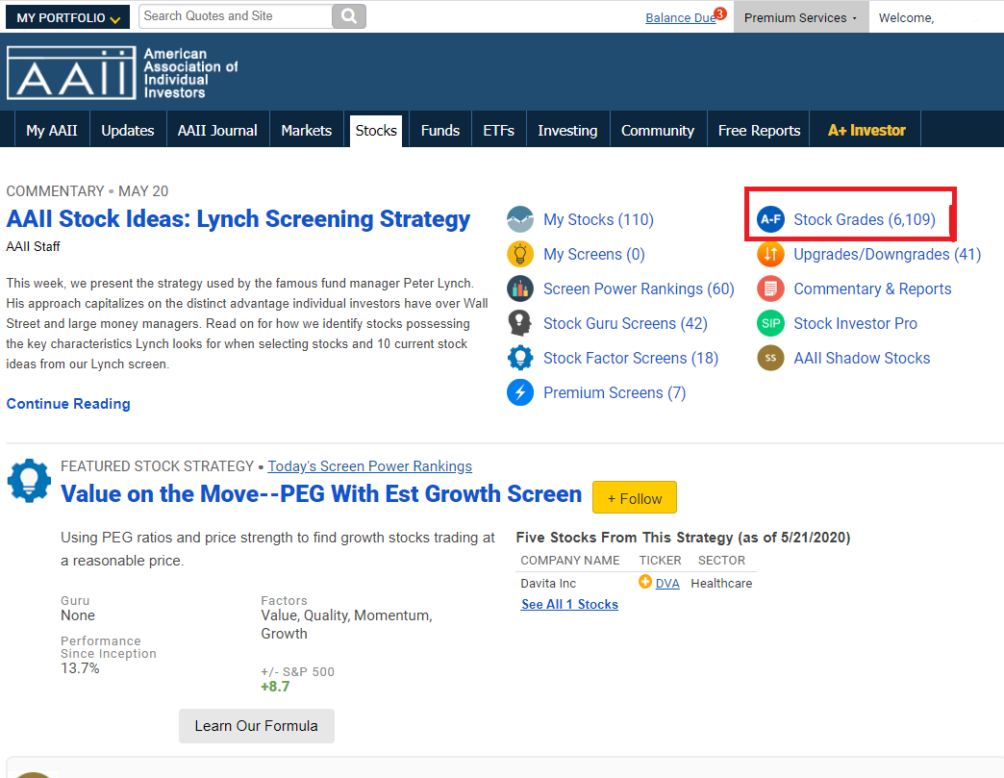Click the DVA ticker link

667,584
